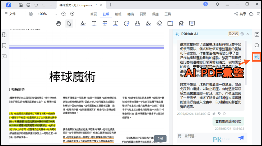Select the Highlight text tool
The height and width of the screenshot is (146, 262).
click(x=83, y=23)
